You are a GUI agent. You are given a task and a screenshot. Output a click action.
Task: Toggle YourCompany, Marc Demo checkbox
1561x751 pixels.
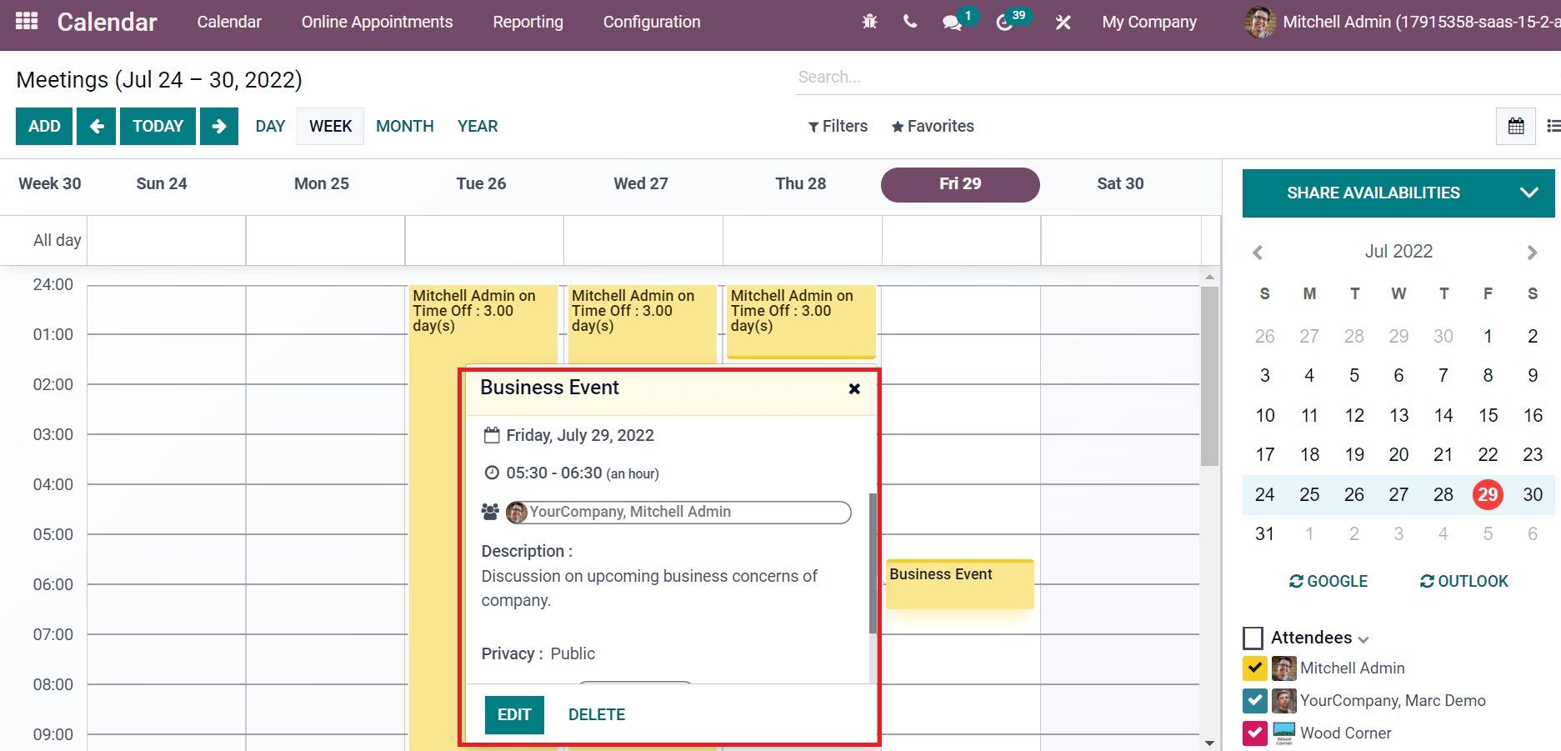1255,701
